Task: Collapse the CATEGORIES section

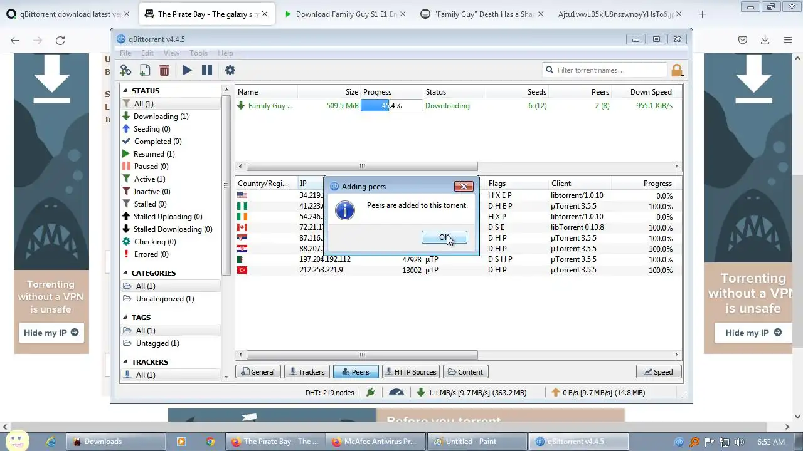Action: point(125,273)
